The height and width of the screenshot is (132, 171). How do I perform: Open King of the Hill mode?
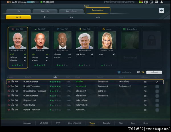pyautogui.click(x=75, y=123)
